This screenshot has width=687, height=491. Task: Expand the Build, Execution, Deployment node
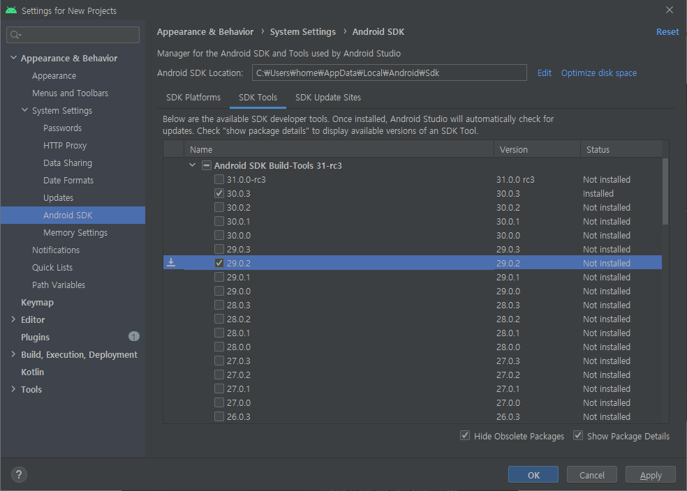(13, 354)
